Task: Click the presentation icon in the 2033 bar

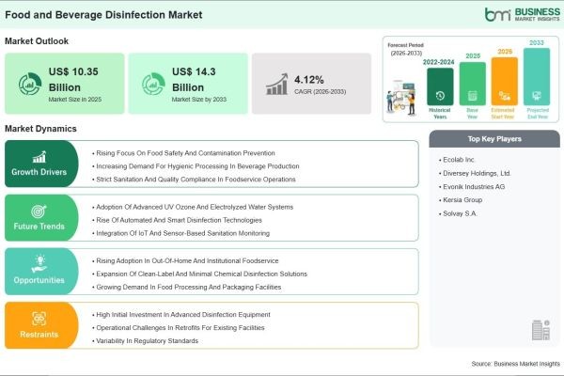Action: 537,96
